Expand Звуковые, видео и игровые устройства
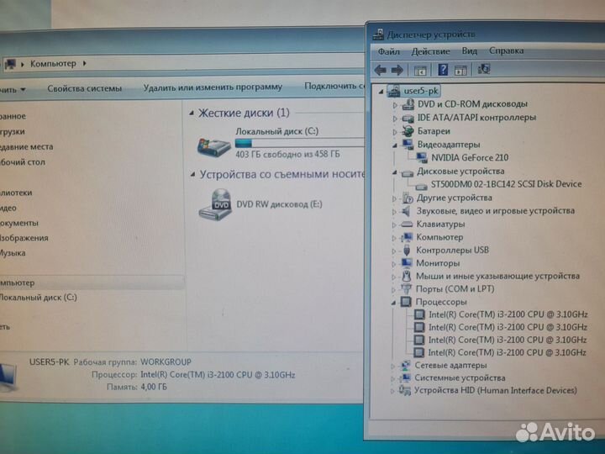The width and height of the screenshot is (605, 454). click(x=394, y=212)
